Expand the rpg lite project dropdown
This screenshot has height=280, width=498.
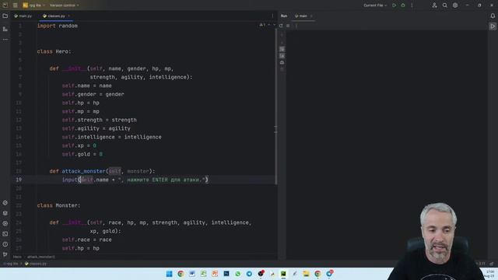(33, 5)
